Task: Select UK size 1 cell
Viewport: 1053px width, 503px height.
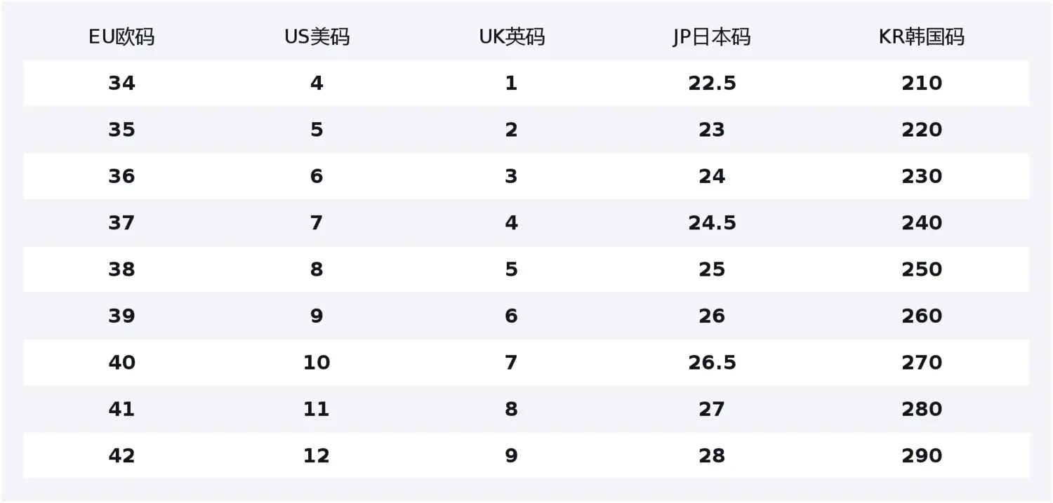Action: [x=511, y=83]
